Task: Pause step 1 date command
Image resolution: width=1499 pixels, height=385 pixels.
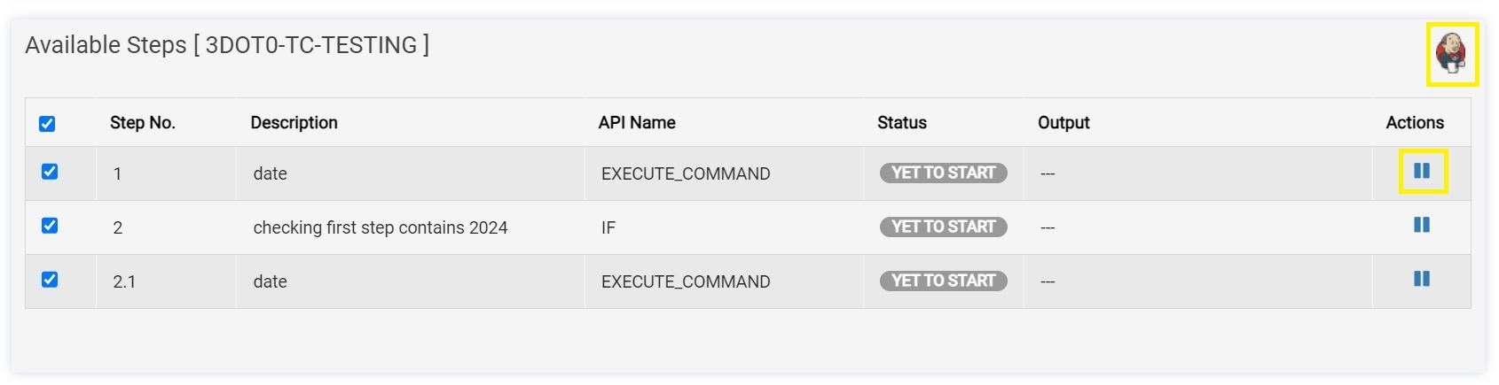Action: click(x=1421, y=171)
